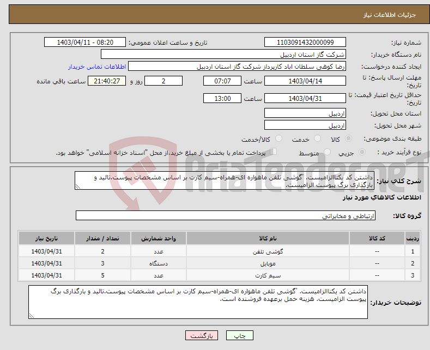
Task: Select the کالا radio button
Action: (x=348, y=138)
